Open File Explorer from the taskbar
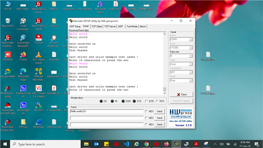Image resolution: width=263 pixels, height=148 pixels. pyautogui.click(x=86, y=144)
